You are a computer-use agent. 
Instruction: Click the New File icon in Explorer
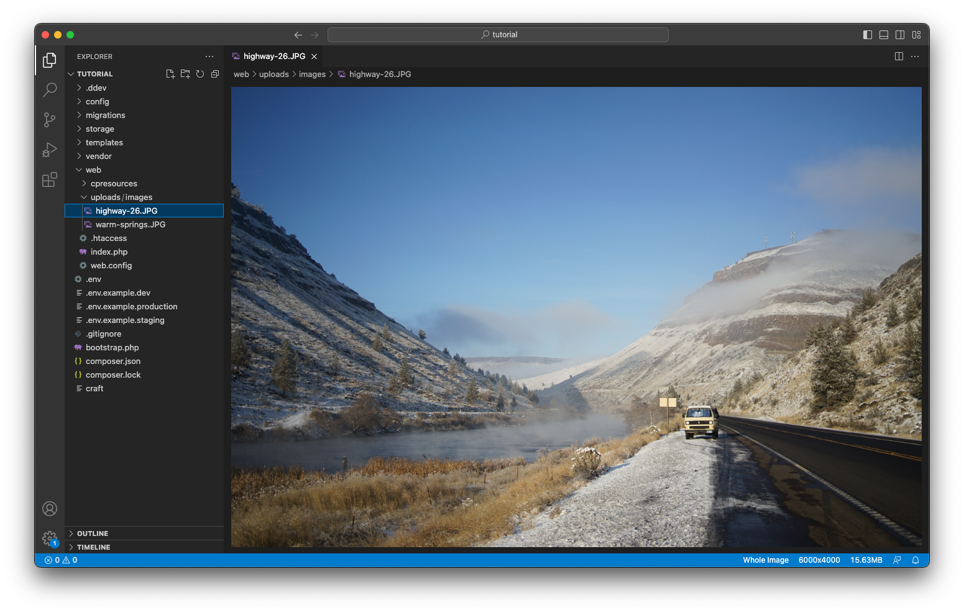pos(170,74)
